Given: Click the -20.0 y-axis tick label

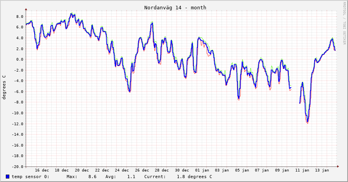Looking at the screenshot, I should click(17, 166).
